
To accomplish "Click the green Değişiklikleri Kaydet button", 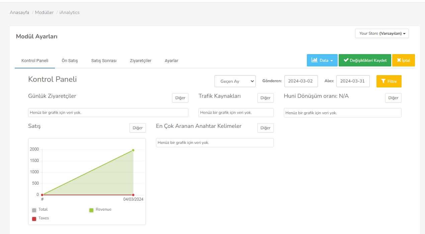I will [365, 60].
